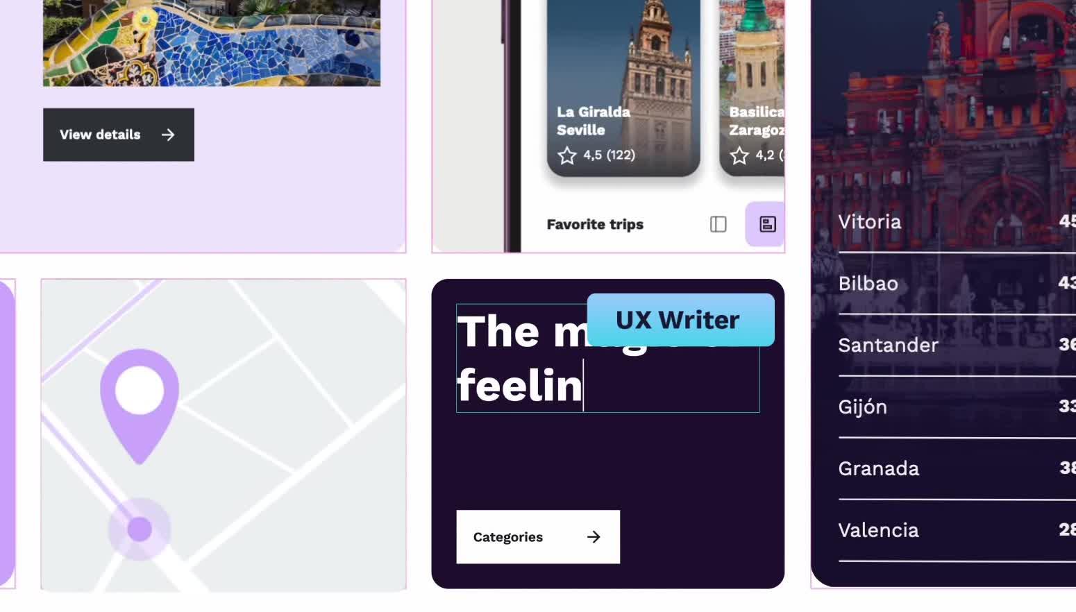Click the star icon on La Giralda card
Viewport: 1076px width, 612px height.
click(x=567, y=155)
